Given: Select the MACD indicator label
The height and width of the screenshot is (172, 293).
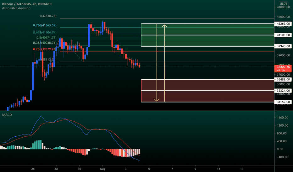Looking at the screenshot, I should (7, 115).
